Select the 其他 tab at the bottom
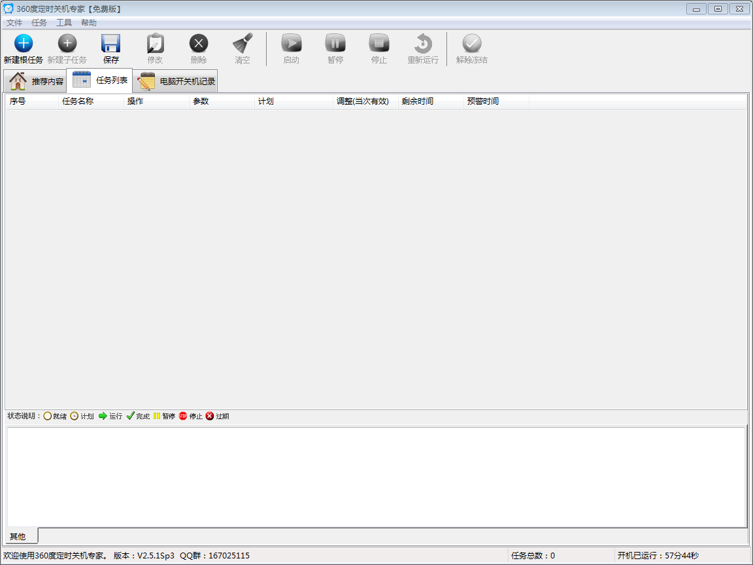The width and height of the screenshot is (753, 565). (18, 537)
